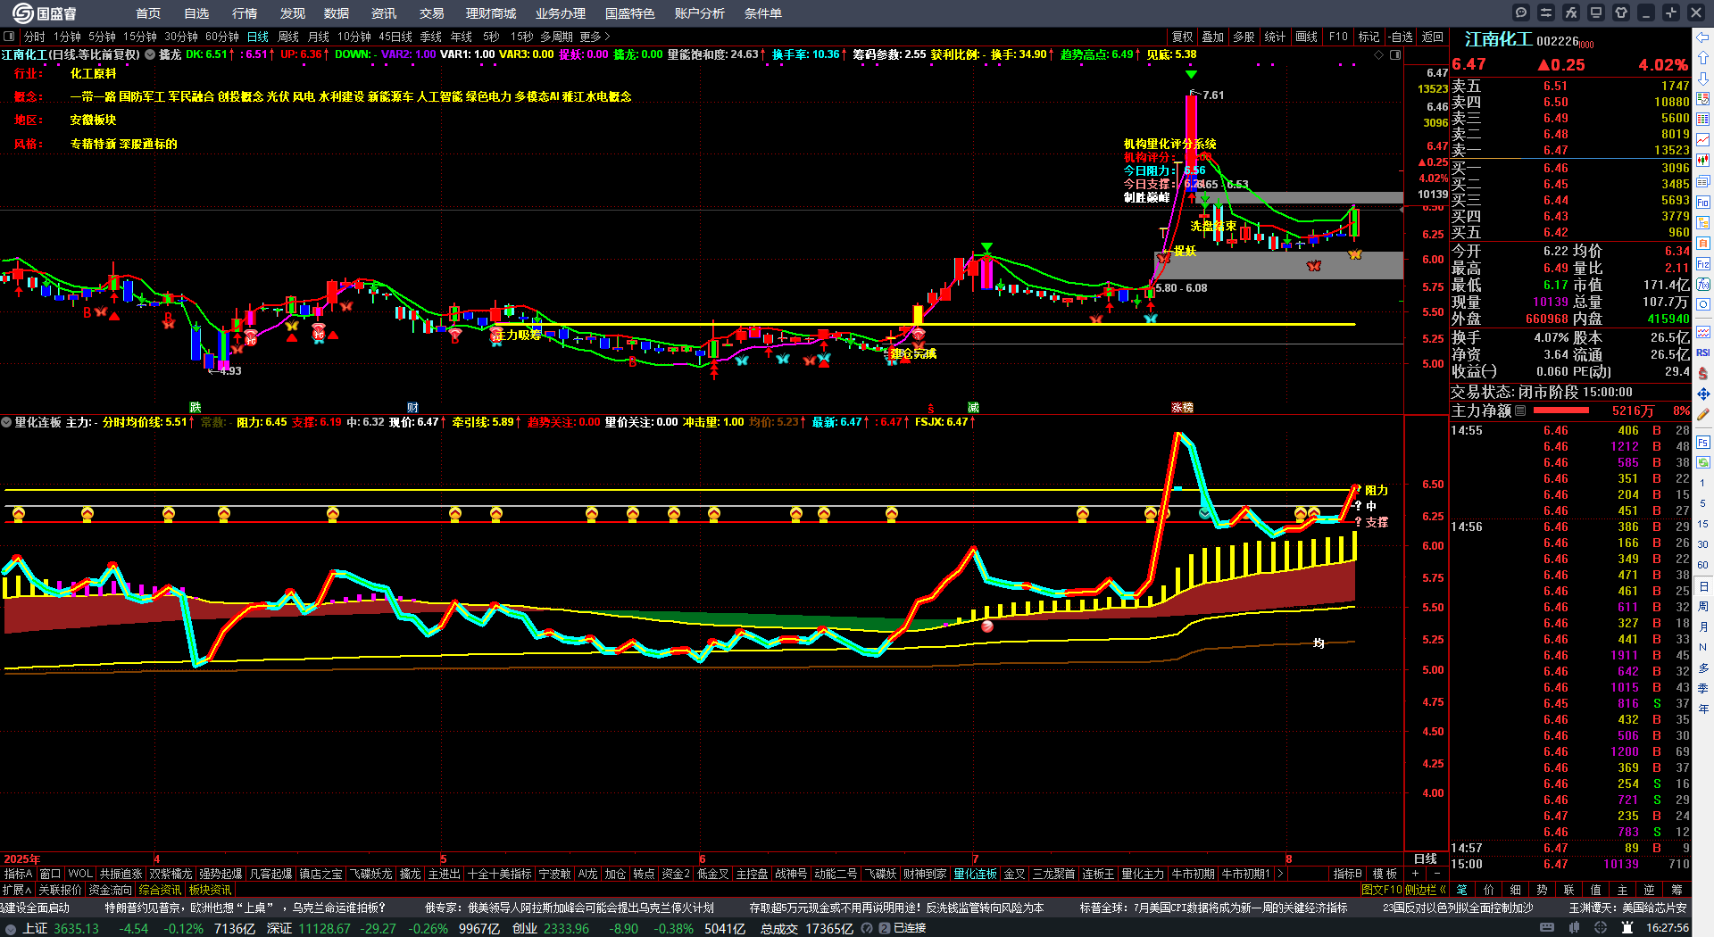This screenshot has height=937, width=1714.
Task: Click the minus zoom-out chart button
Action: [x=1437, y=874]
